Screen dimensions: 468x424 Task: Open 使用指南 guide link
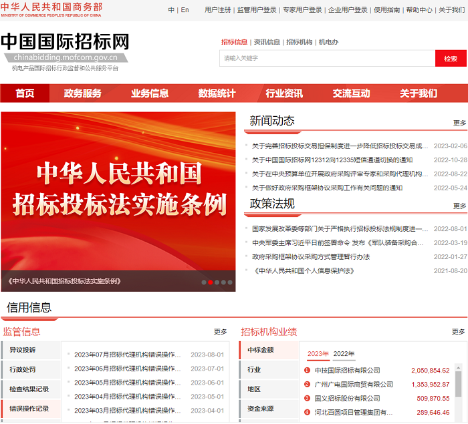click(x=387, y=10)
